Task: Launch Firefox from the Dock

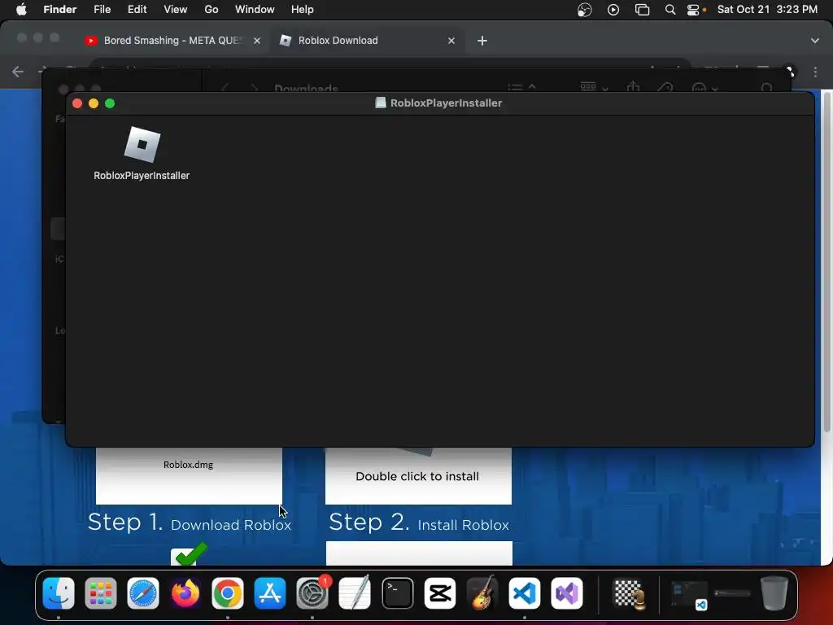Action: pos(185,593)
